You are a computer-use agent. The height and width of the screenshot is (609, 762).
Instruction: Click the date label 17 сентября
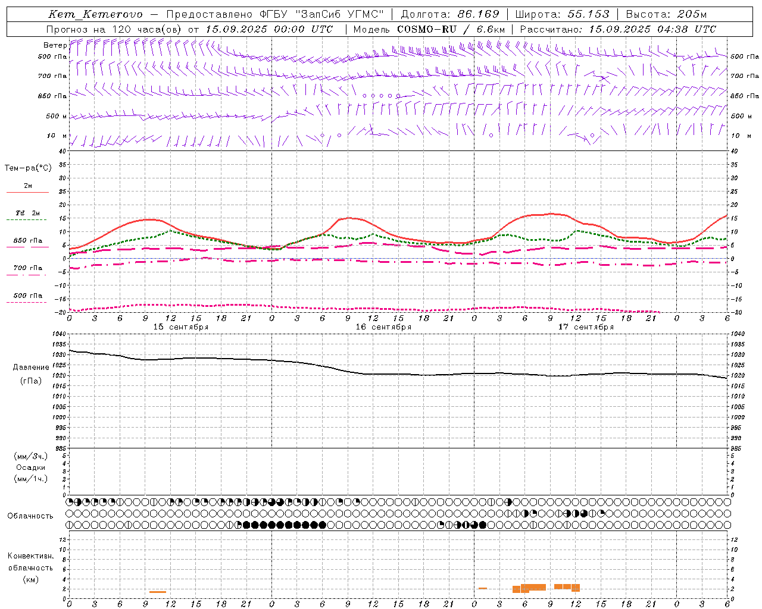click(586, 327)
